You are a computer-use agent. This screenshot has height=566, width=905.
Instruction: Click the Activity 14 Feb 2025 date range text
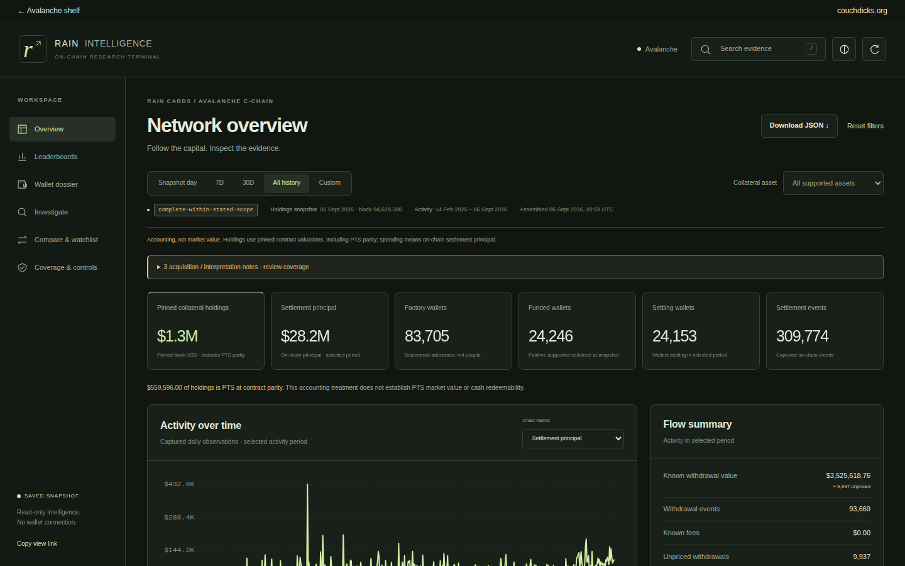coord(460,209)
